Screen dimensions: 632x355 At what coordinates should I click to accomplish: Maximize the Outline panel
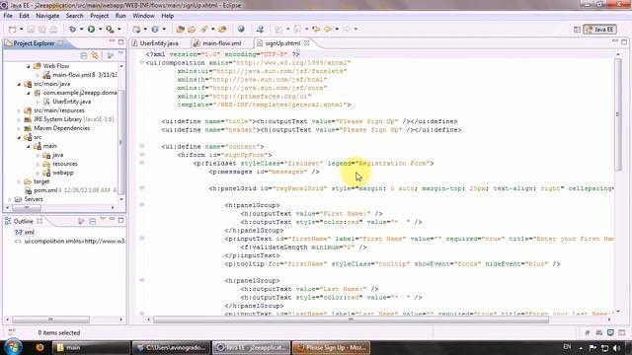(120, 220)
